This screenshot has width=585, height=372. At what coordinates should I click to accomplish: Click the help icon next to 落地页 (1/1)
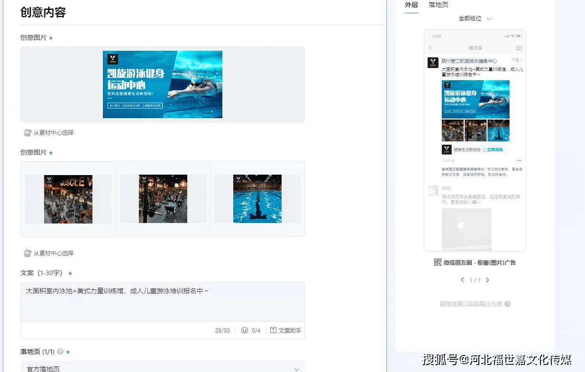(x=60, y=352)
